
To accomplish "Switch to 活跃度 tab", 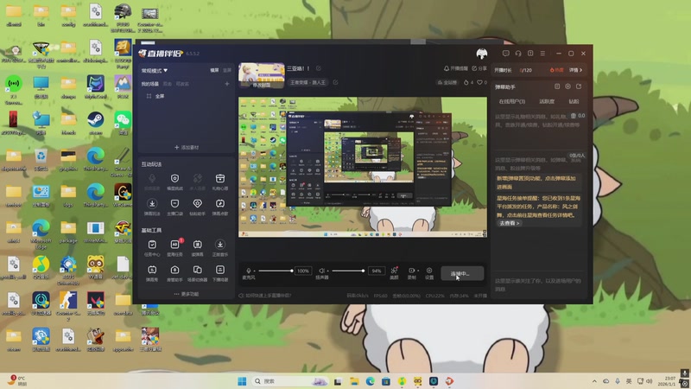I will 547,101.
